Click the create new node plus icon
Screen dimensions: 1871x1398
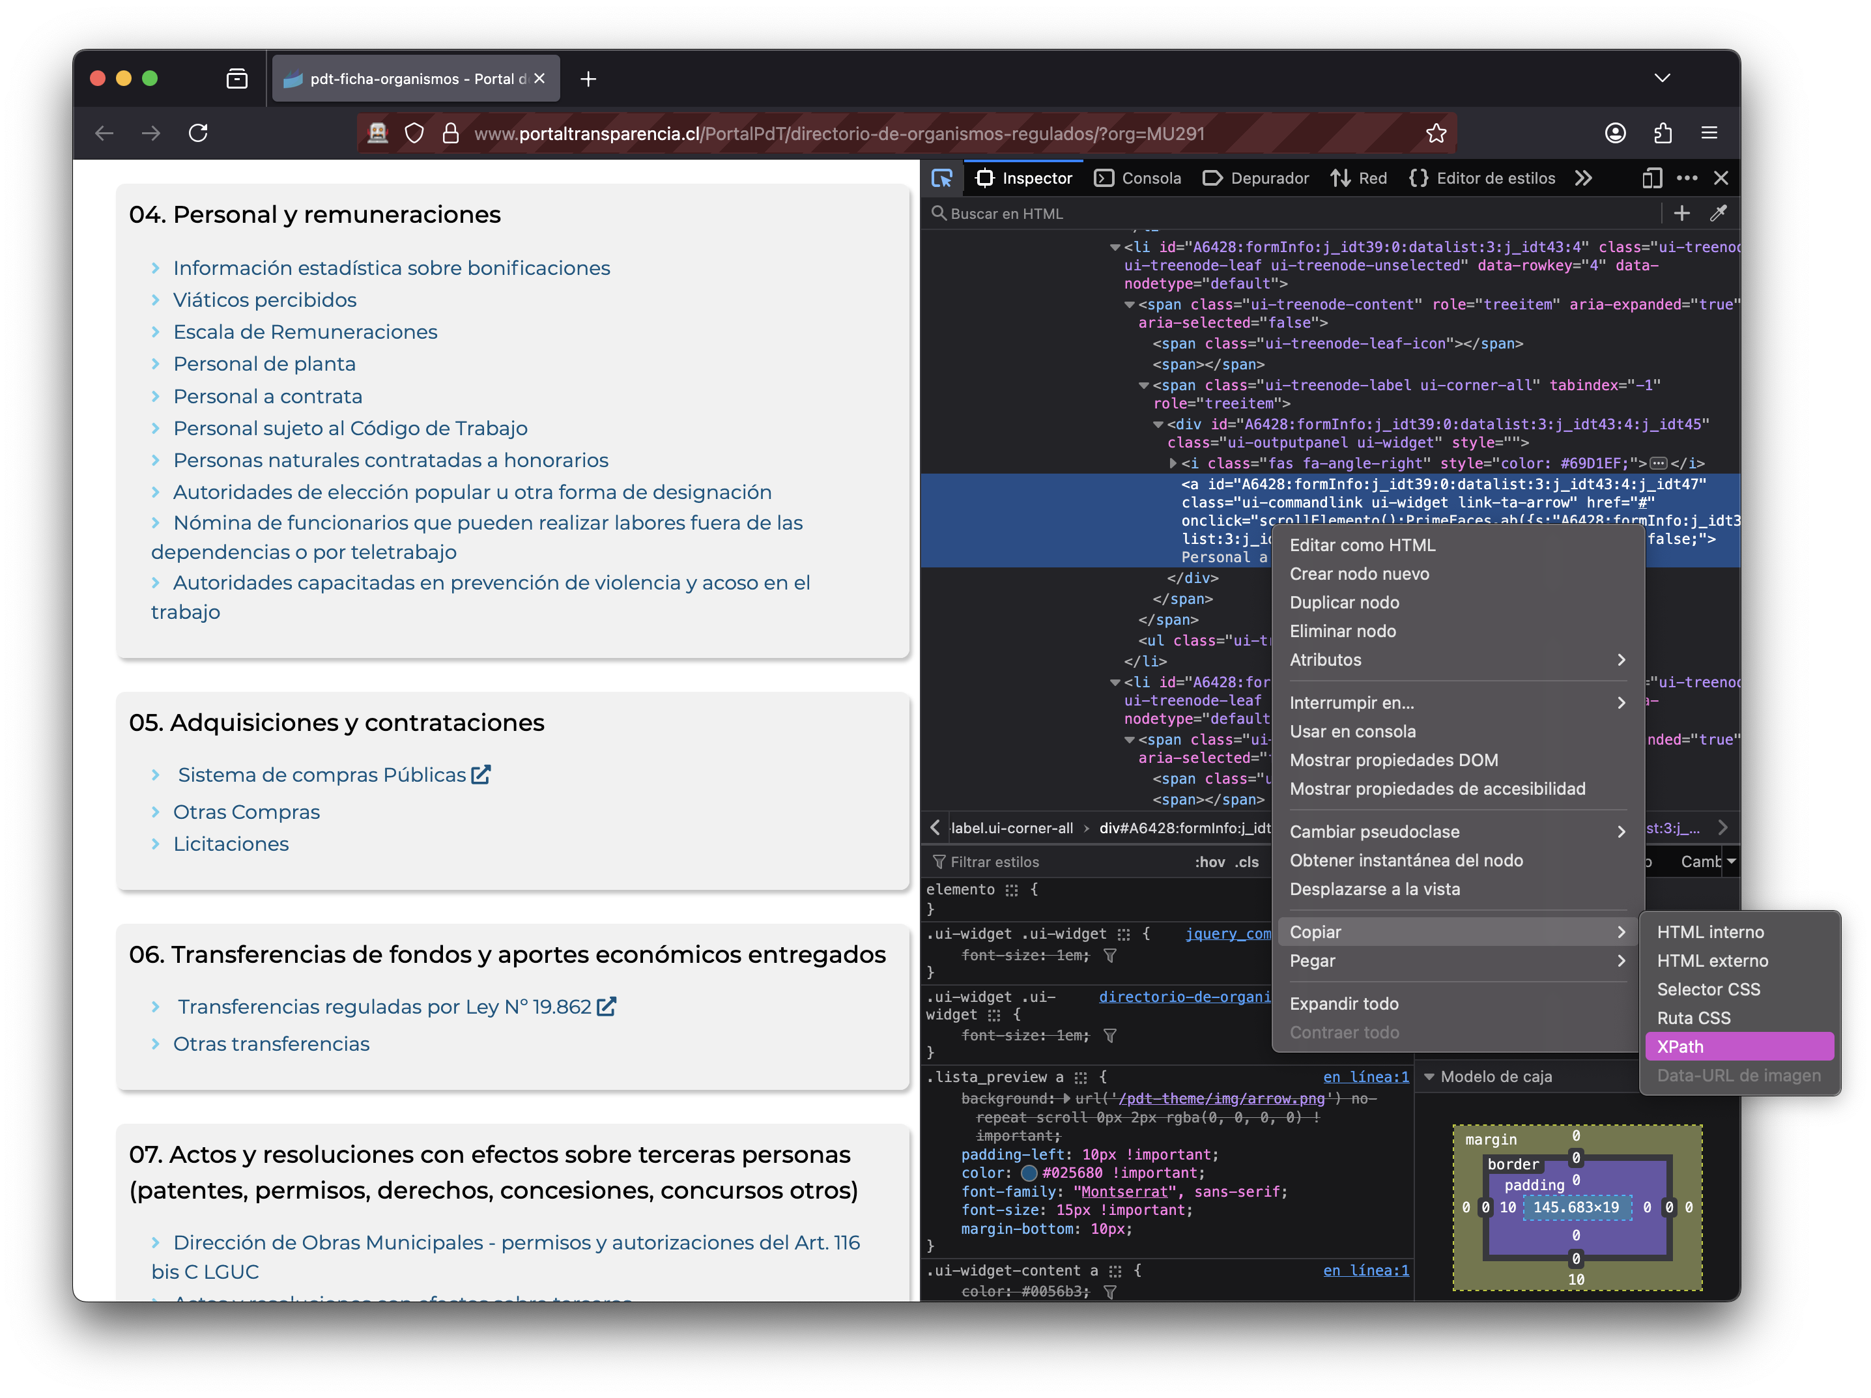[1681, 214]
